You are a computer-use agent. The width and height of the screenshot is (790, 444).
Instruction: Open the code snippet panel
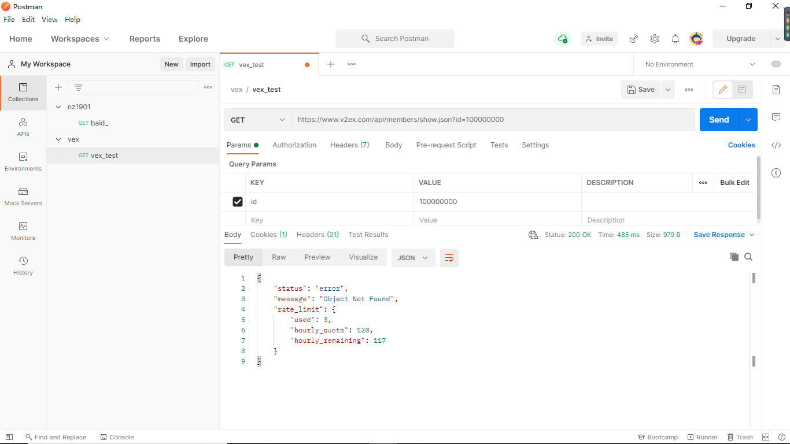tap(776, 145)
